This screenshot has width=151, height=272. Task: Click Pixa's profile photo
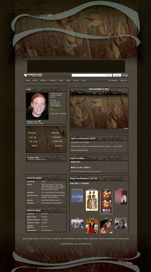pyautogui.click(x=37, y=106)
